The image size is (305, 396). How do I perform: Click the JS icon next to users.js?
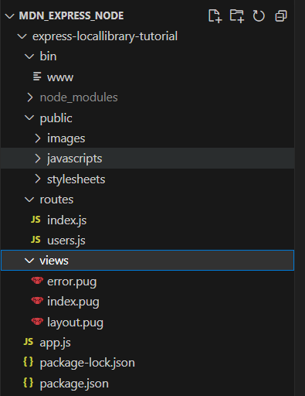36,240
